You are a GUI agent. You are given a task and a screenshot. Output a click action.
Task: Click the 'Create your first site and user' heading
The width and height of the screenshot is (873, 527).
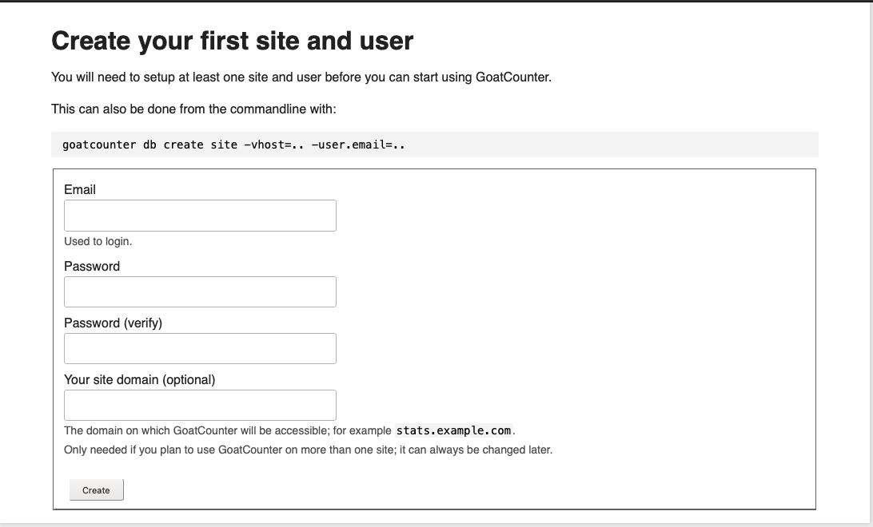(232, 41)
